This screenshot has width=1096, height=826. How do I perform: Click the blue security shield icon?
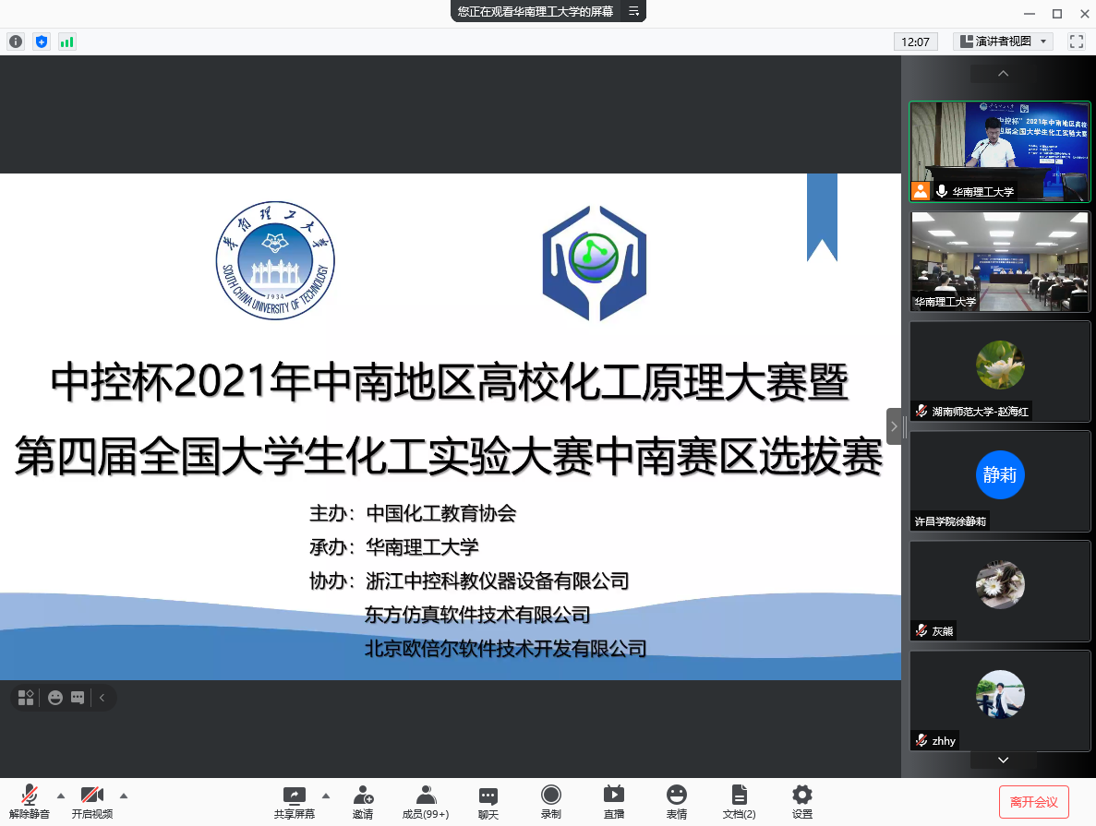[x=41, y=42]
